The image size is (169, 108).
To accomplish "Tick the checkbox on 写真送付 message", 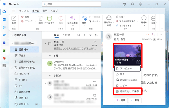I will click(x=50, y=44).
